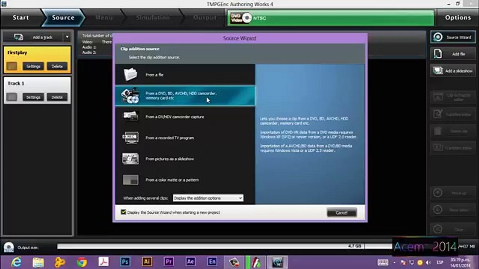Viewport: 479px width, 269px height.
Task: Click the Delete clip button
Action: click(453, 131)
